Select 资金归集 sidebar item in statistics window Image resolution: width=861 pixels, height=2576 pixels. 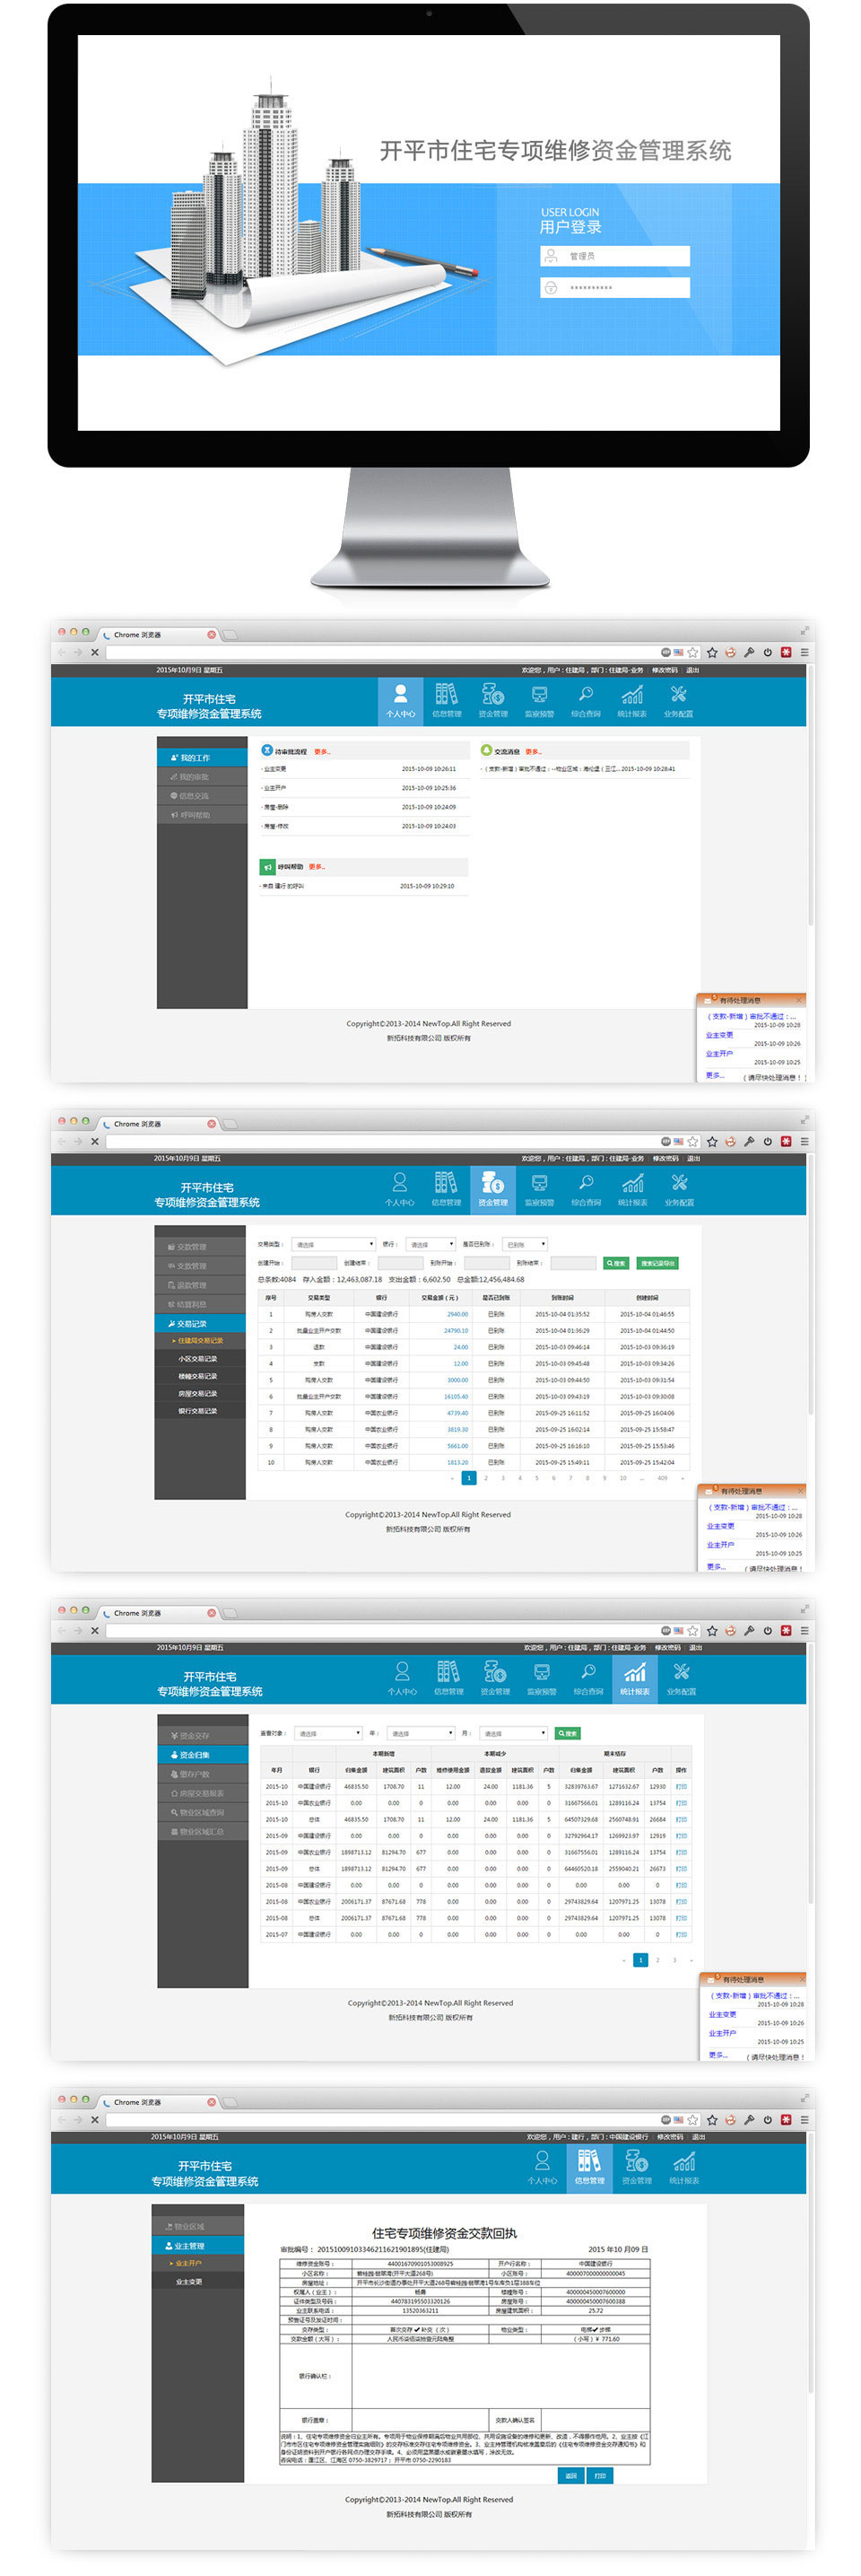203,1754
